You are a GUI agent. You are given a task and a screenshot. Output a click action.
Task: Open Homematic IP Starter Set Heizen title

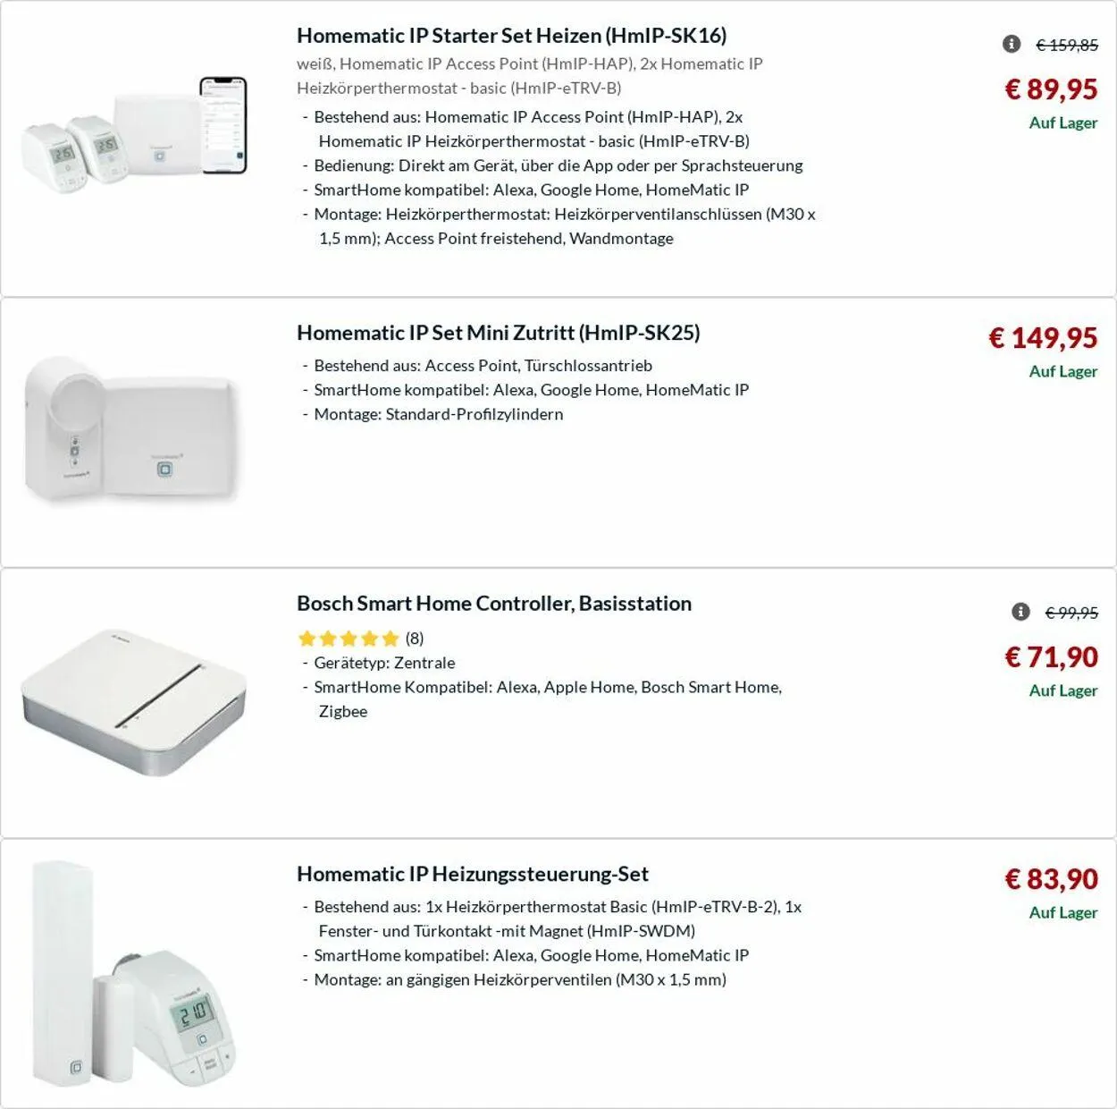click(x=511, y=36)
